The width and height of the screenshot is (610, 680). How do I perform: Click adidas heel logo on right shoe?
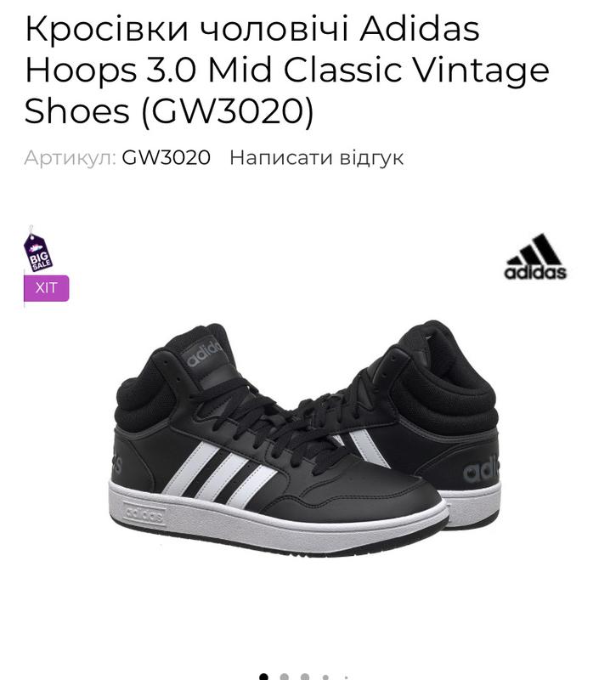tap(480, 471)
